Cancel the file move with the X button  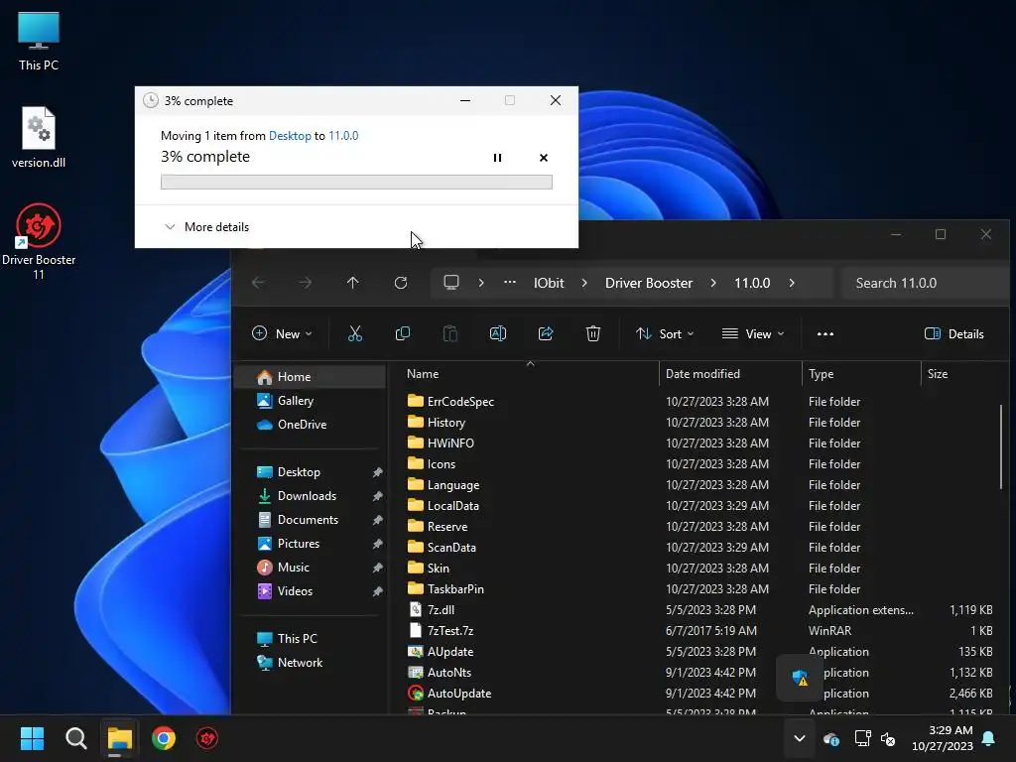(x=543, y=158)
